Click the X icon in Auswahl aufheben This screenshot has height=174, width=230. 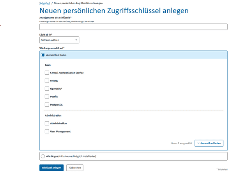[198, 143]
